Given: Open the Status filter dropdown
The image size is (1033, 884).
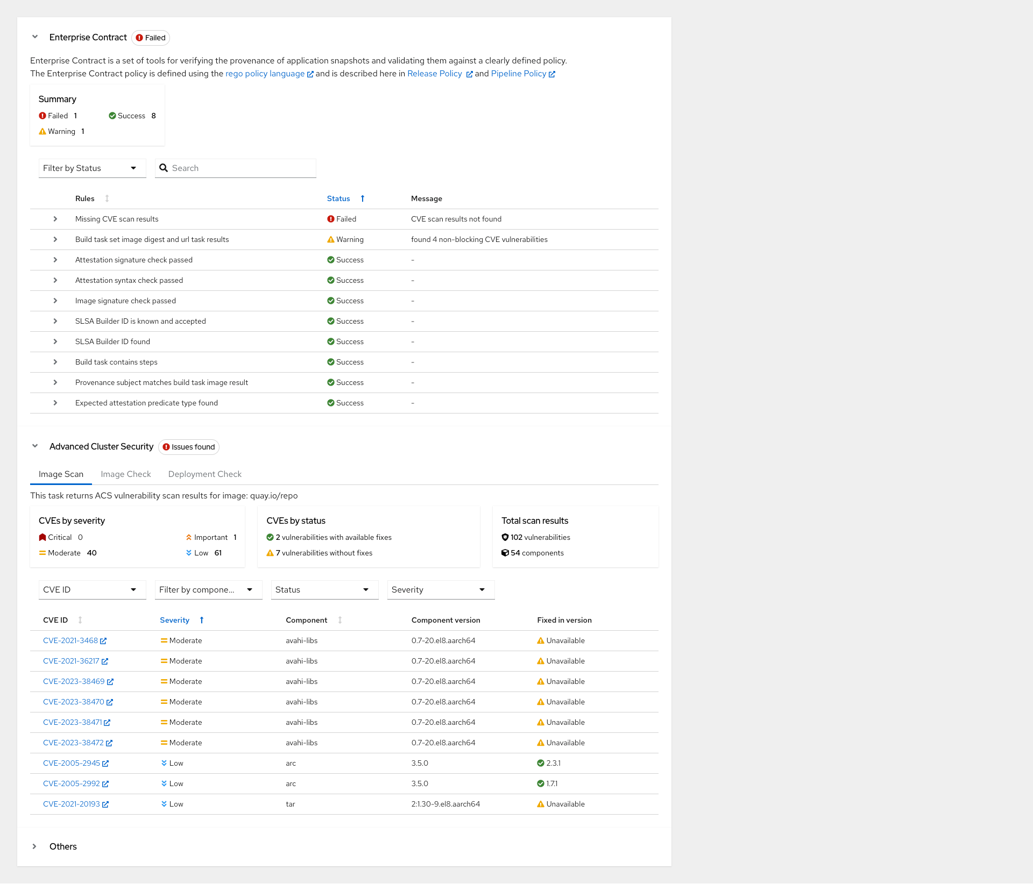Looking at the screenshot, I should tap(324, 590).
